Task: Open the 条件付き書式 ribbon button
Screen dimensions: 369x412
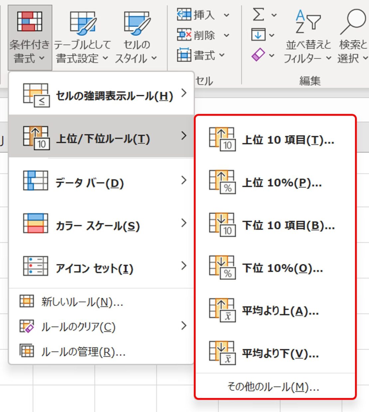Action: [30, 38]
